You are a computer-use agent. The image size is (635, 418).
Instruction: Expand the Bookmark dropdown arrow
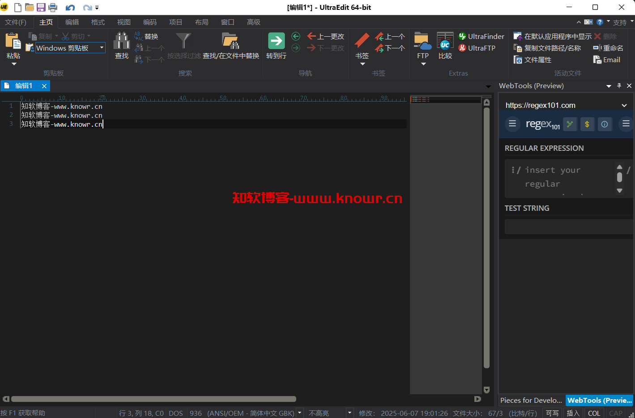[362, 64]
